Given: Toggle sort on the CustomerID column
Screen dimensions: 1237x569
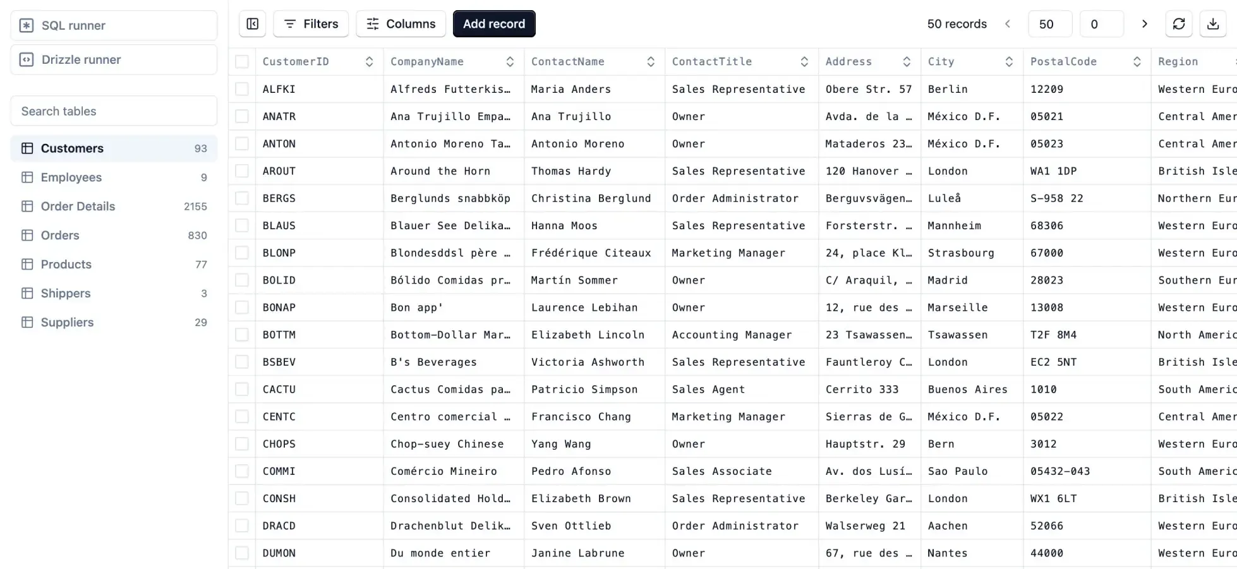Looking at the screenshot, I should 369,61.
